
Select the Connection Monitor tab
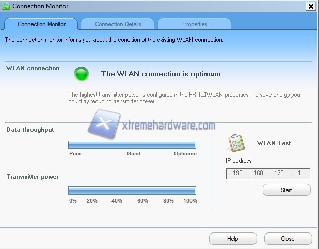41,24
